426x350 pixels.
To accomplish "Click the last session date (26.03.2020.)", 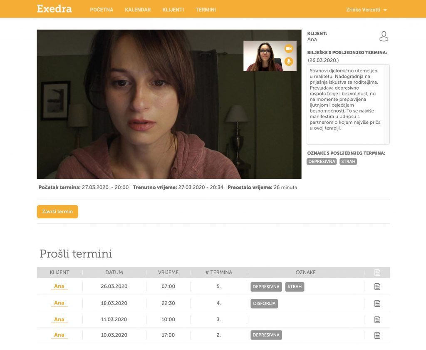I will click(x=323, y=60).
